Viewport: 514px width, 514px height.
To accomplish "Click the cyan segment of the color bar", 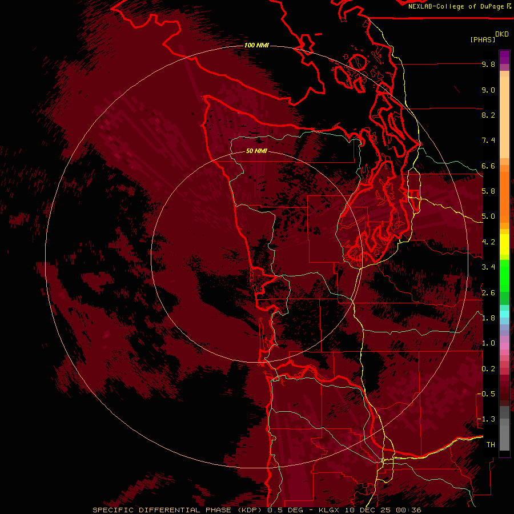I will click(504, 314).
